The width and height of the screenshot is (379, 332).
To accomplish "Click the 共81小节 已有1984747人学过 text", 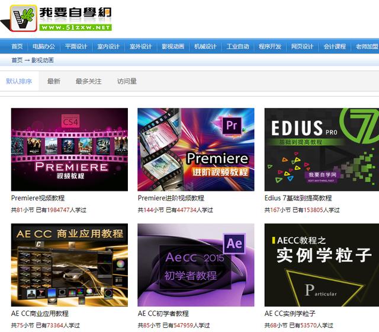I will [x=49, y=210].
